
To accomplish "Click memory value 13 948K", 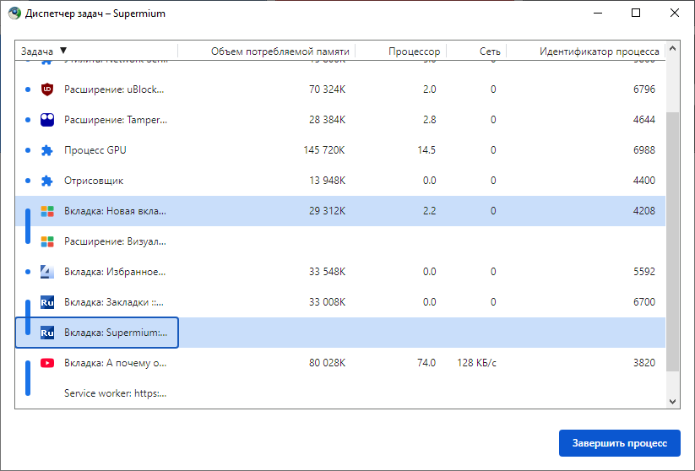I will pos(327,181).
